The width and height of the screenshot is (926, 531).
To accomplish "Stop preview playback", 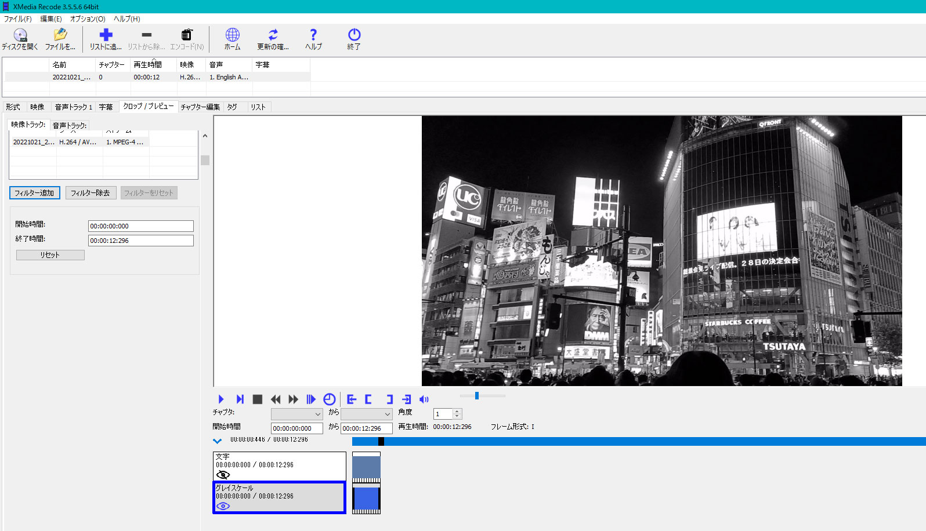I will click(258, 399).
